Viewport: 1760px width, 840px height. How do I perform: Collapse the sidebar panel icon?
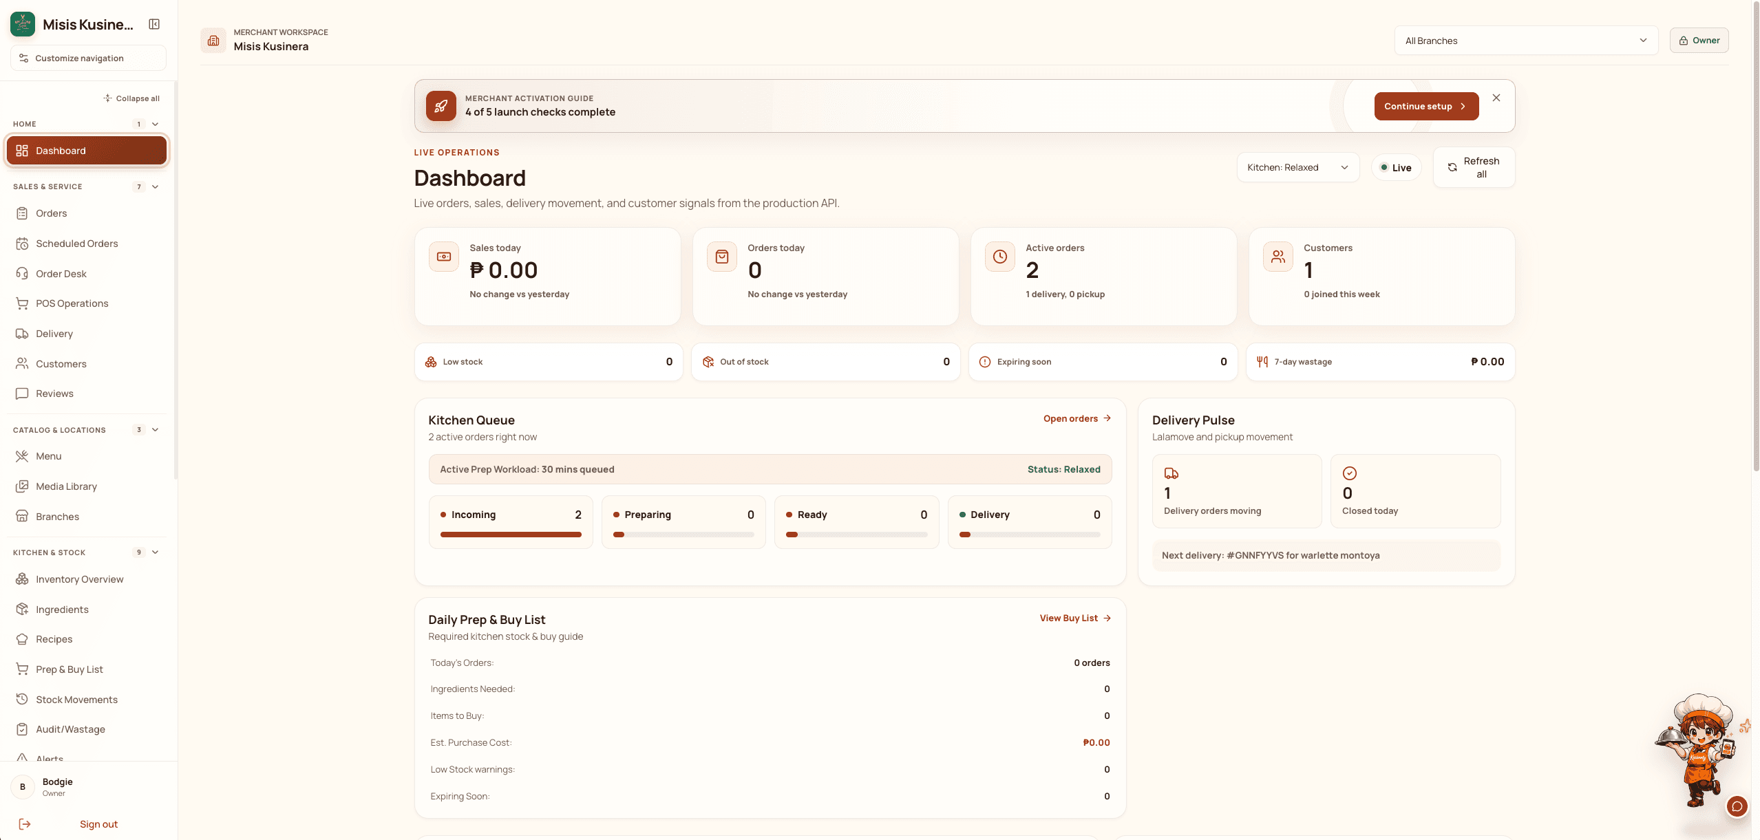[x=154, y=24]
